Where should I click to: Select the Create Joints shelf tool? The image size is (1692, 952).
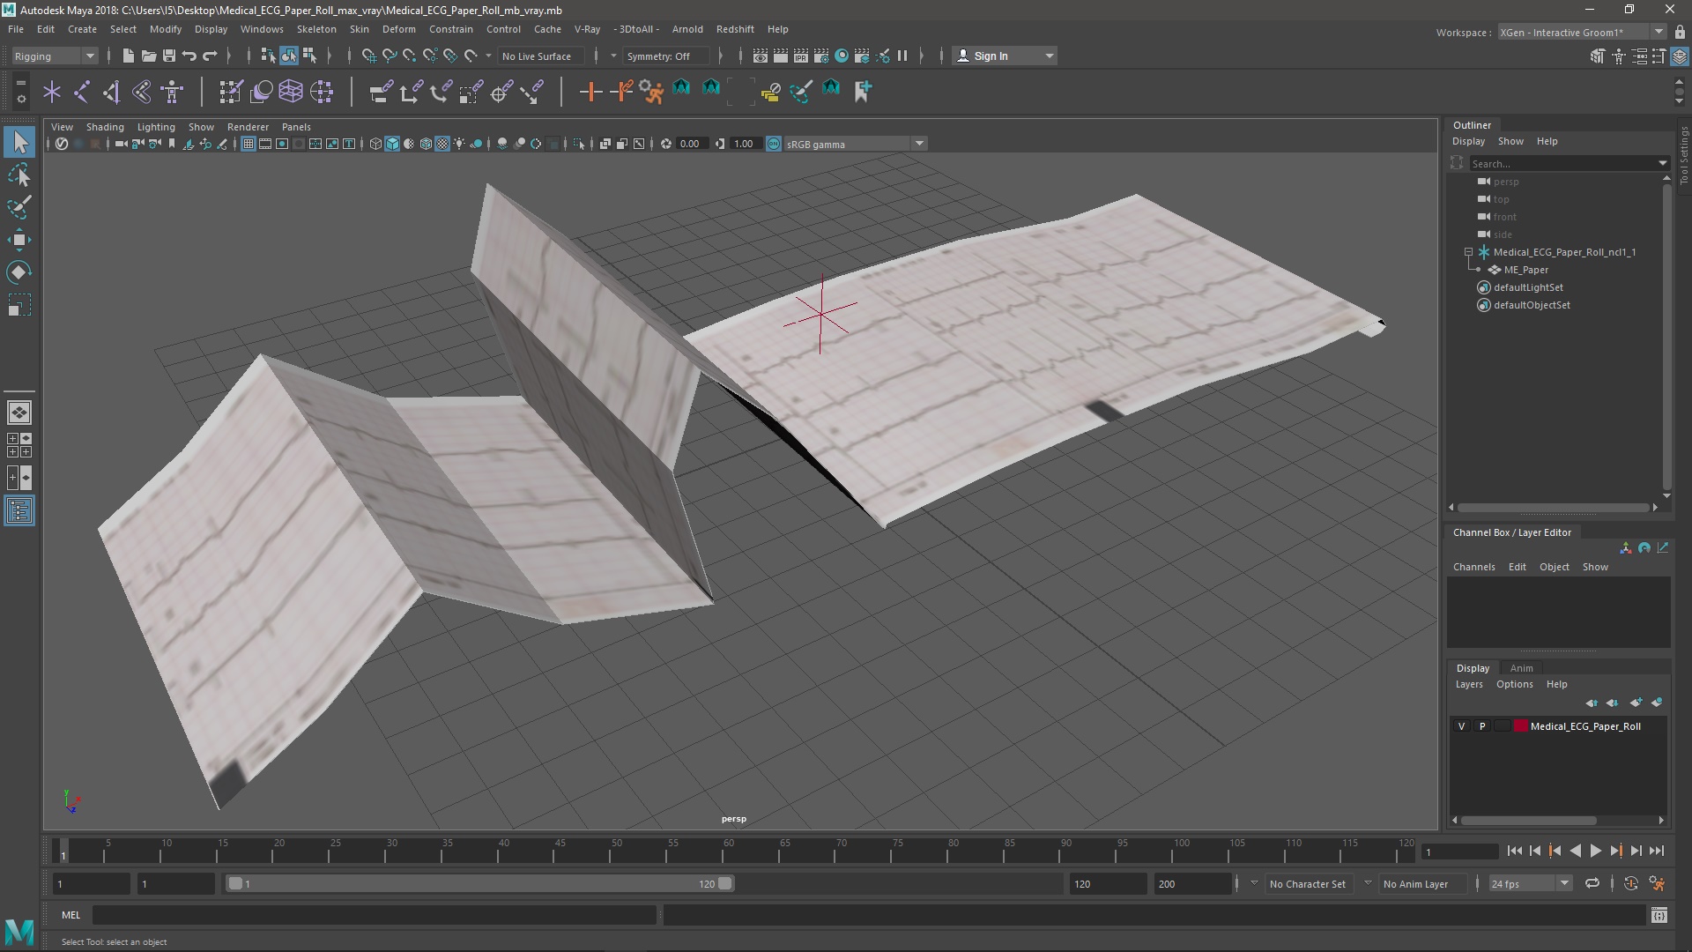click(82, 92)
